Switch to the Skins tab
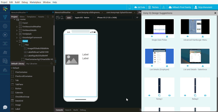 point(22,17)
